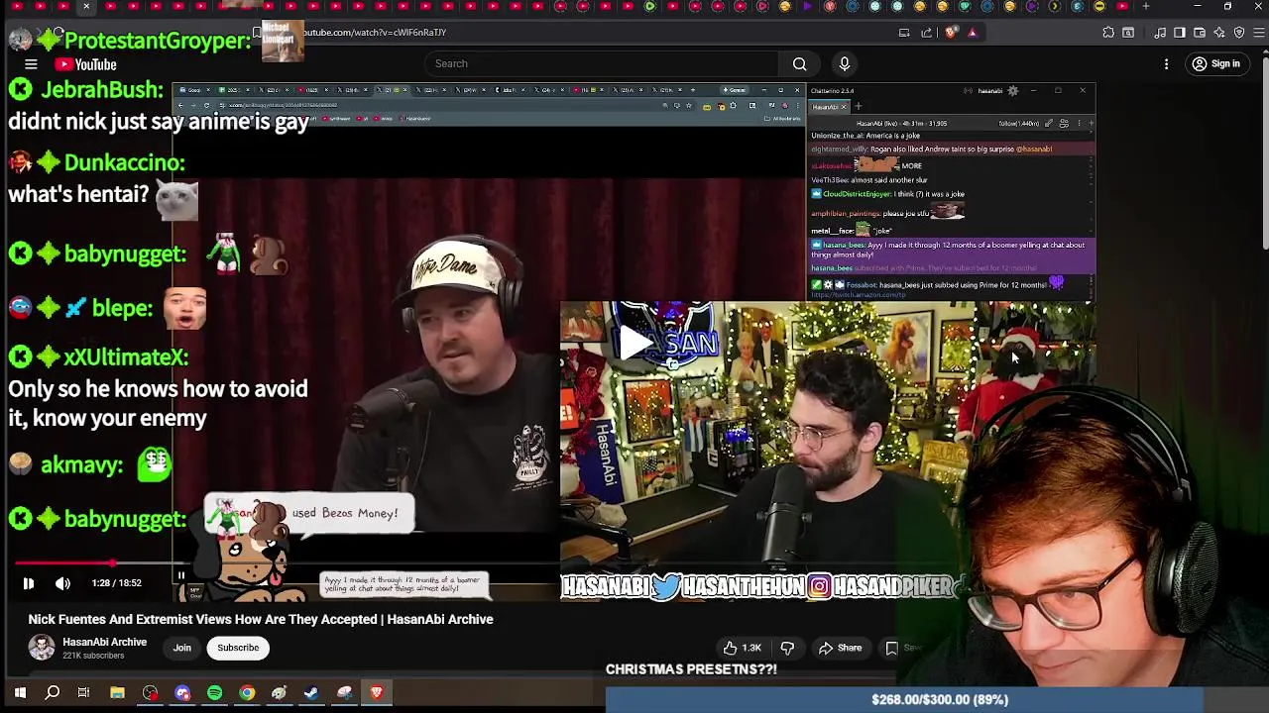Go to YouTube home via the logo
This screenshot has width=1269, height=713.
click(85, 64)
